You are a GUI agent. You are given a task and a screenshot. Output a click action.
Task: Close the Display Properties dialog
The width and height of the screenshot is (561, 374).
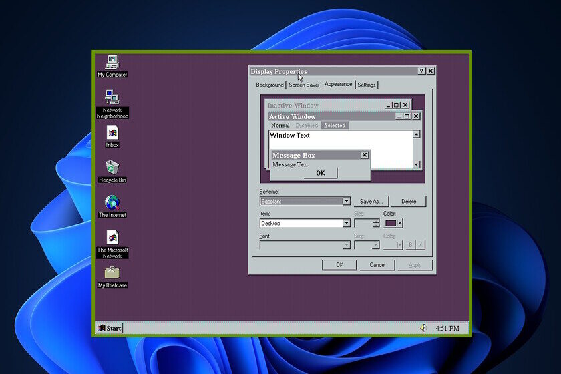point(431,71)
